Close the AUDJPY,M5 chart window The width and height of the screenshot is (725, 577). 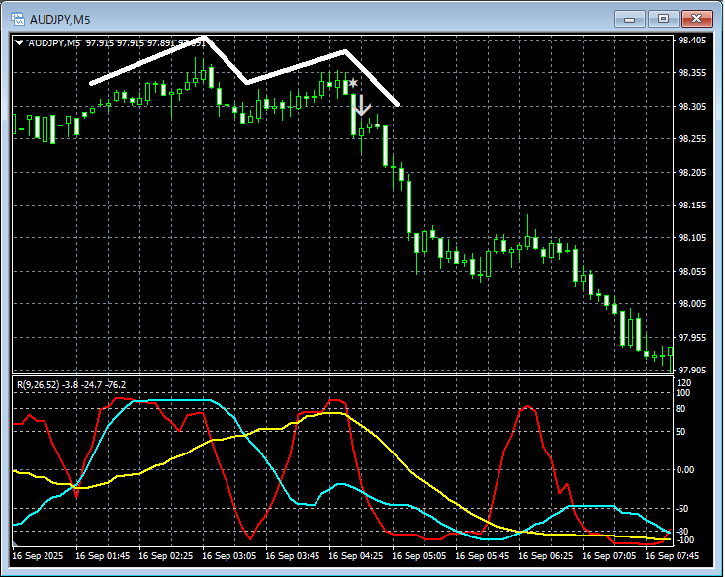pos(697,18)
